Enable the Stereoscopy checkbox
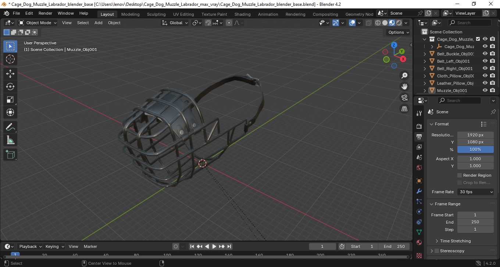Viewport: 500px width, 267px height. tap(437, 251)
